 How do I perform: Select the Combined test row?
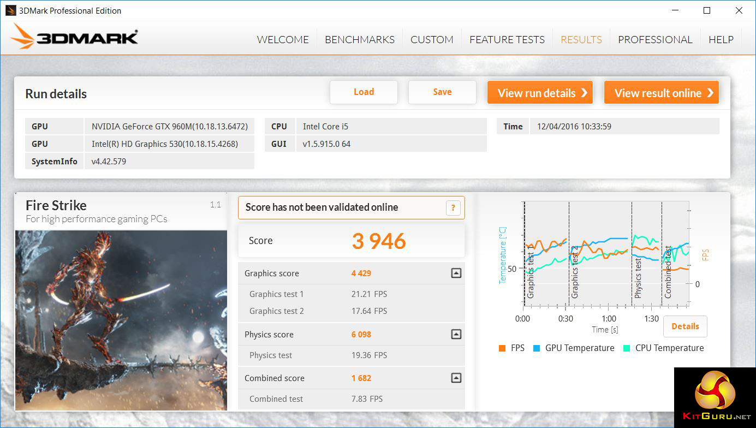point(352,399)
